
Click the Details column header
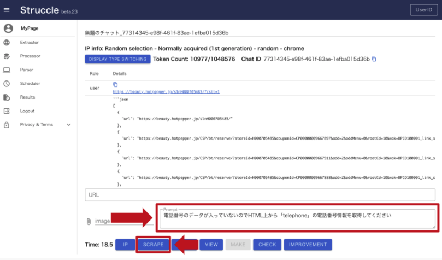120,73
